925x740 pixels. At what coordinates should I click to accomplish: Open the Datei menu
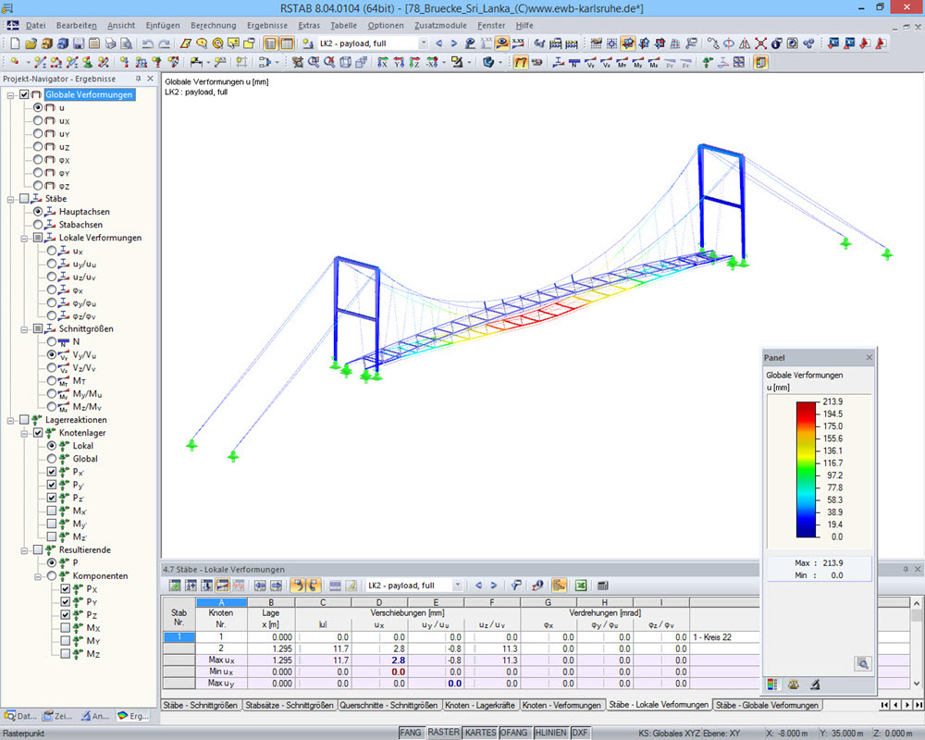(x=35, y=25)
